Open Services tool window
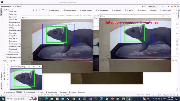Screen dimensions: 180x101 81,92
